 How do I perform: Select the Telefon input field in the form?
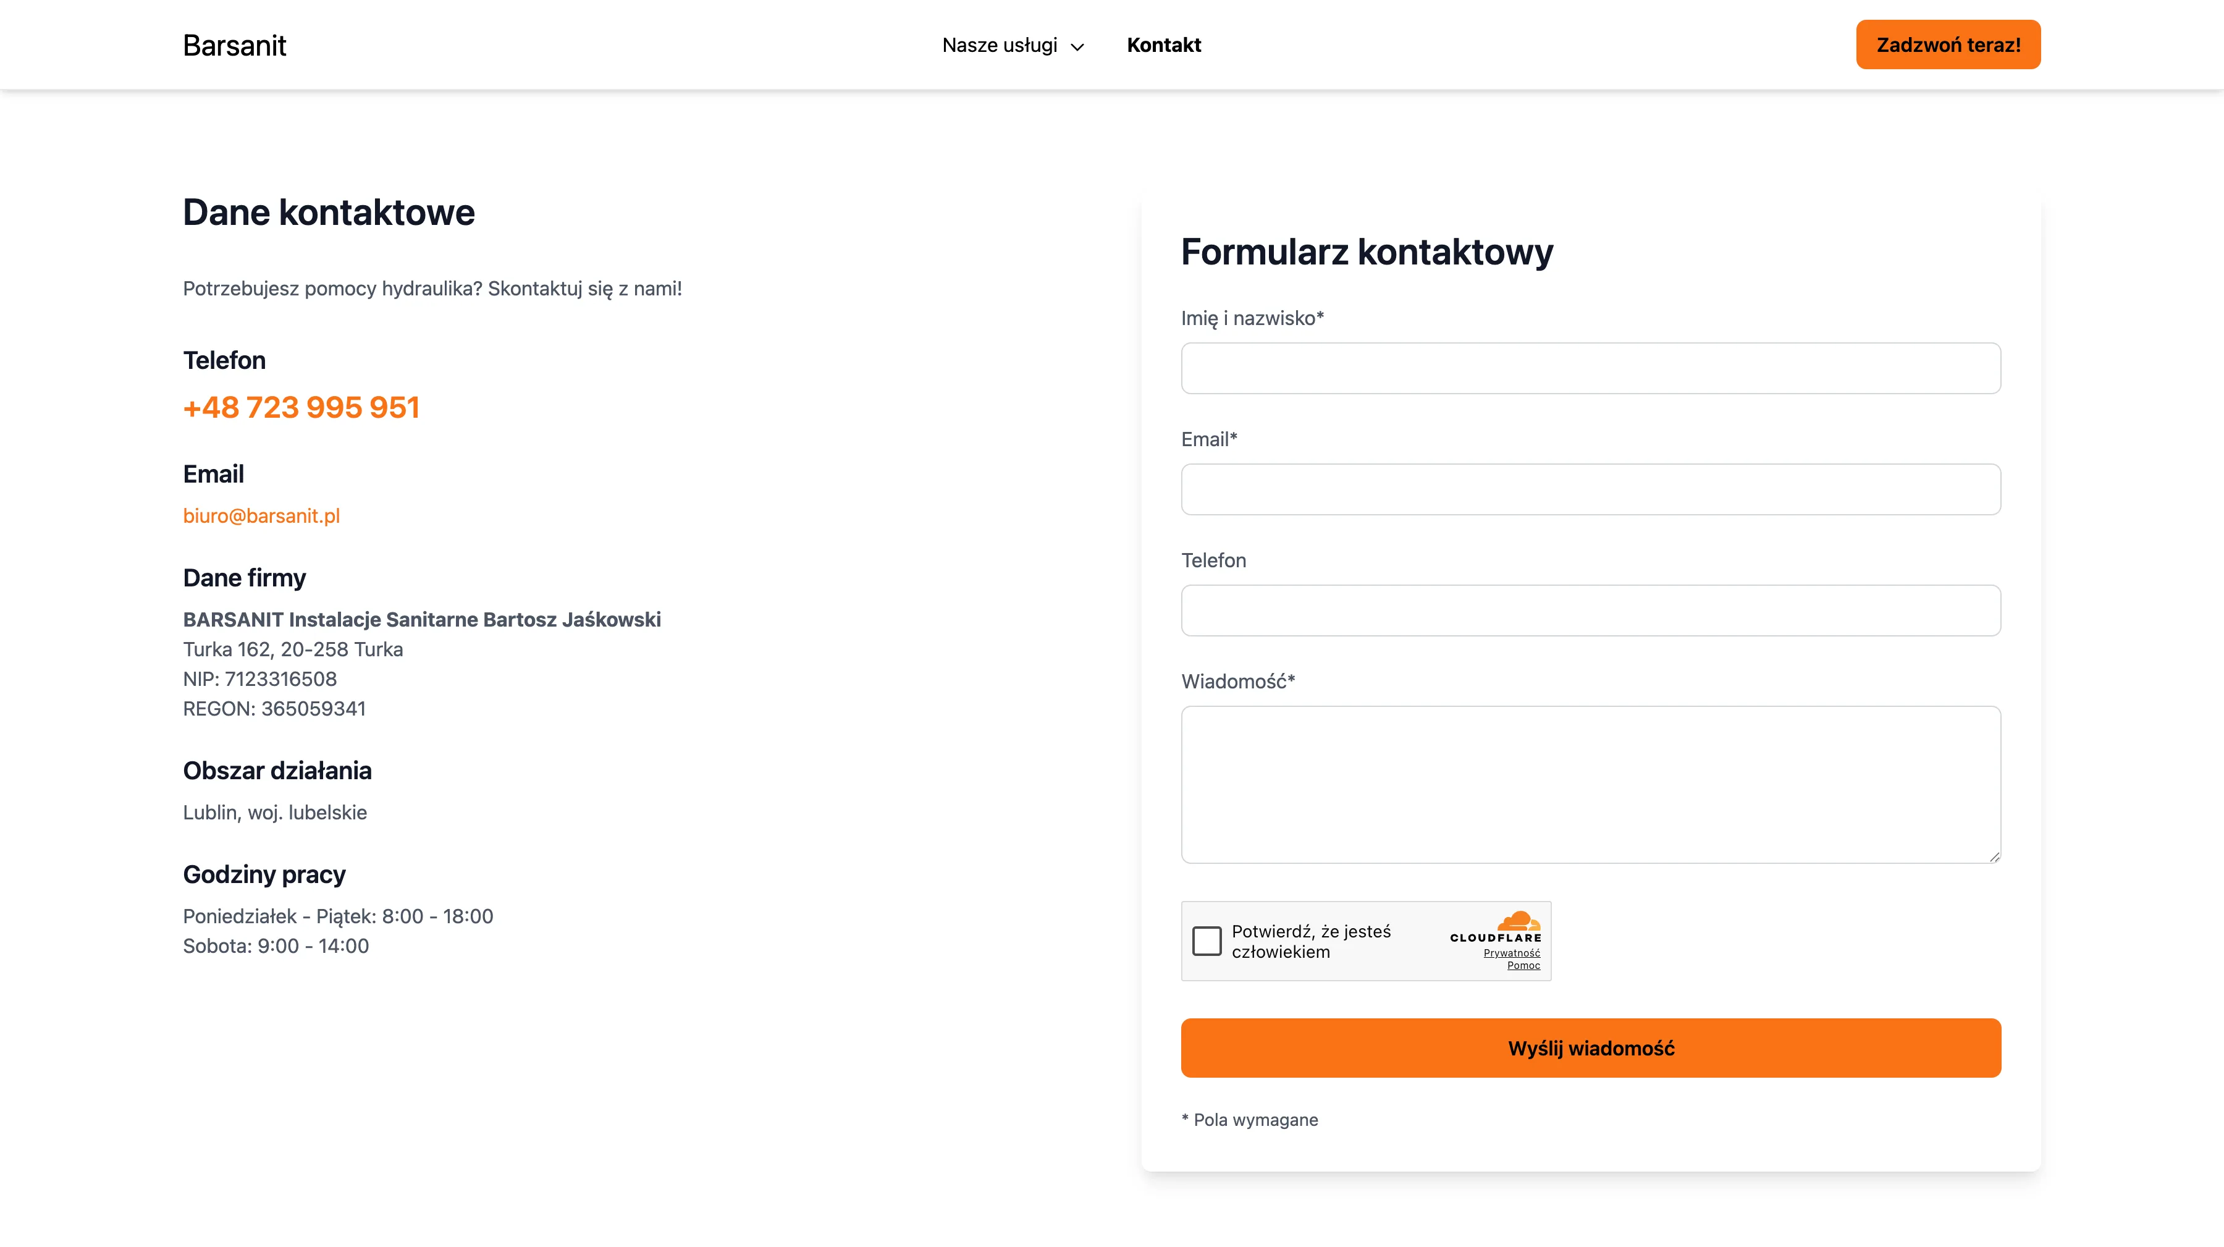point(1590,610)
